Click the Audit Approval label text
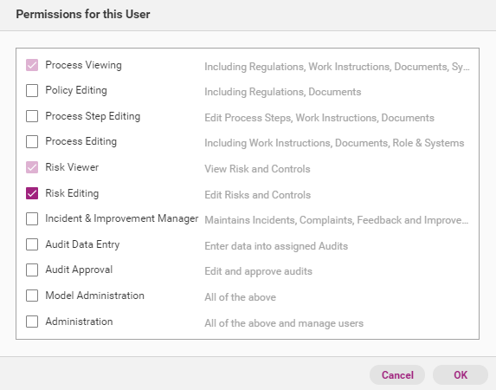496x390 pixels. click(79, 270)
